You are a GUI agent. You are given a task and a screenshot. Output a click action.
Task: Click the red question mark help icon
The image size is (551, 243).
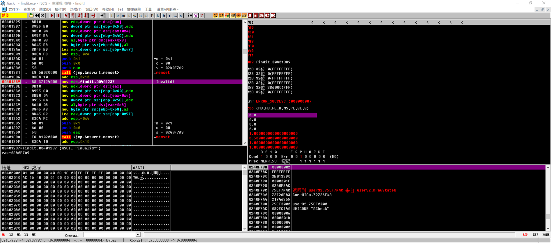[202, 16]
